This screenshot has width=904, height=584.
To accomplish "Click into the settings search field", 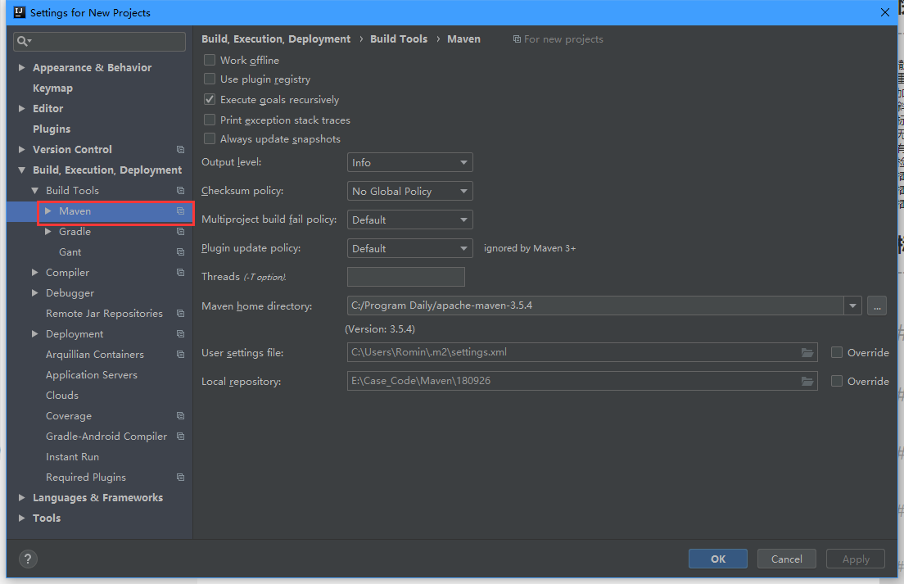I will pyautogui.click(x=99, y=41).
